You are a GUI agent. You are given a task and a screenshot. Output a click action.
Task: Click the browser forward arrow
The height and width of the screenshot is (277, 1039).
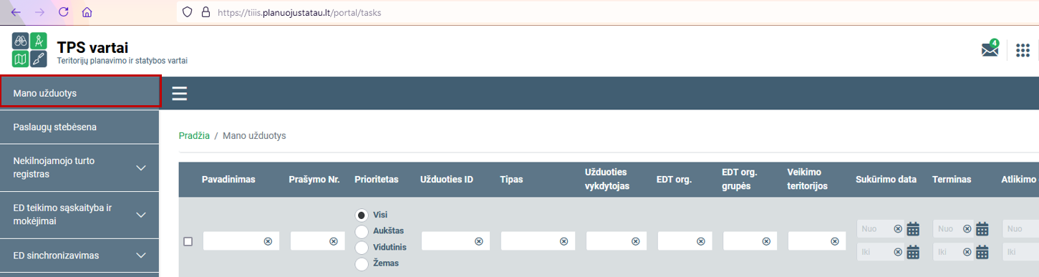[39, 12]
